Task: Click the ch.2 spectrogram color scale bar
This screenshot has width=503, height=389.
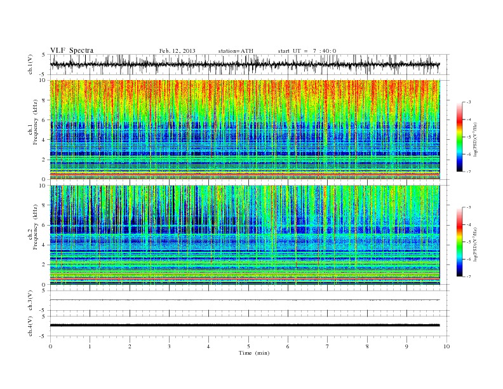Action: tap(459, 242)
